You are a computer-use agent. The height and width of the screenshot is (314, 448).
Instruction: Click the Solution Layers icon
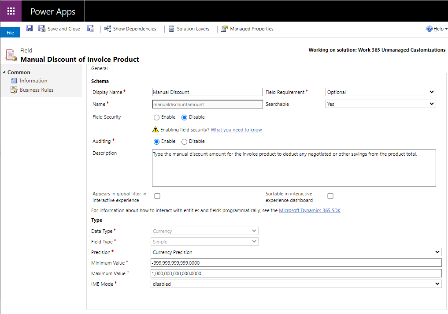coord(171,29)
